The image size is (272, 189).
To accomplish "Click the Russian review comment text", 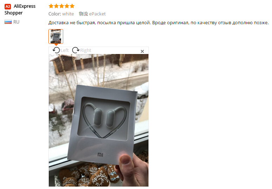I will point(158,23).
